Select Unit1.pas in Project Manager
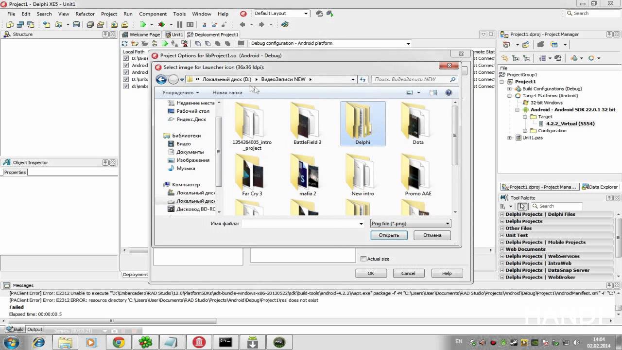 (x=532, y=138)
